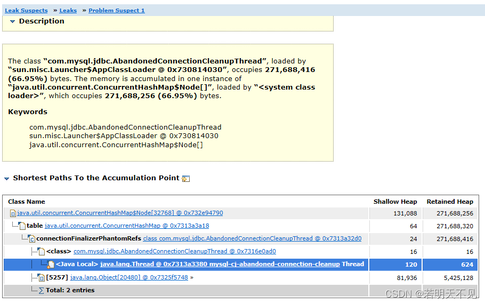The image size is (485, 304).
Task: Open ConcurrentHashMap$Node[32768] @ 0x732e94790 link
Action: tap(120, 213)
